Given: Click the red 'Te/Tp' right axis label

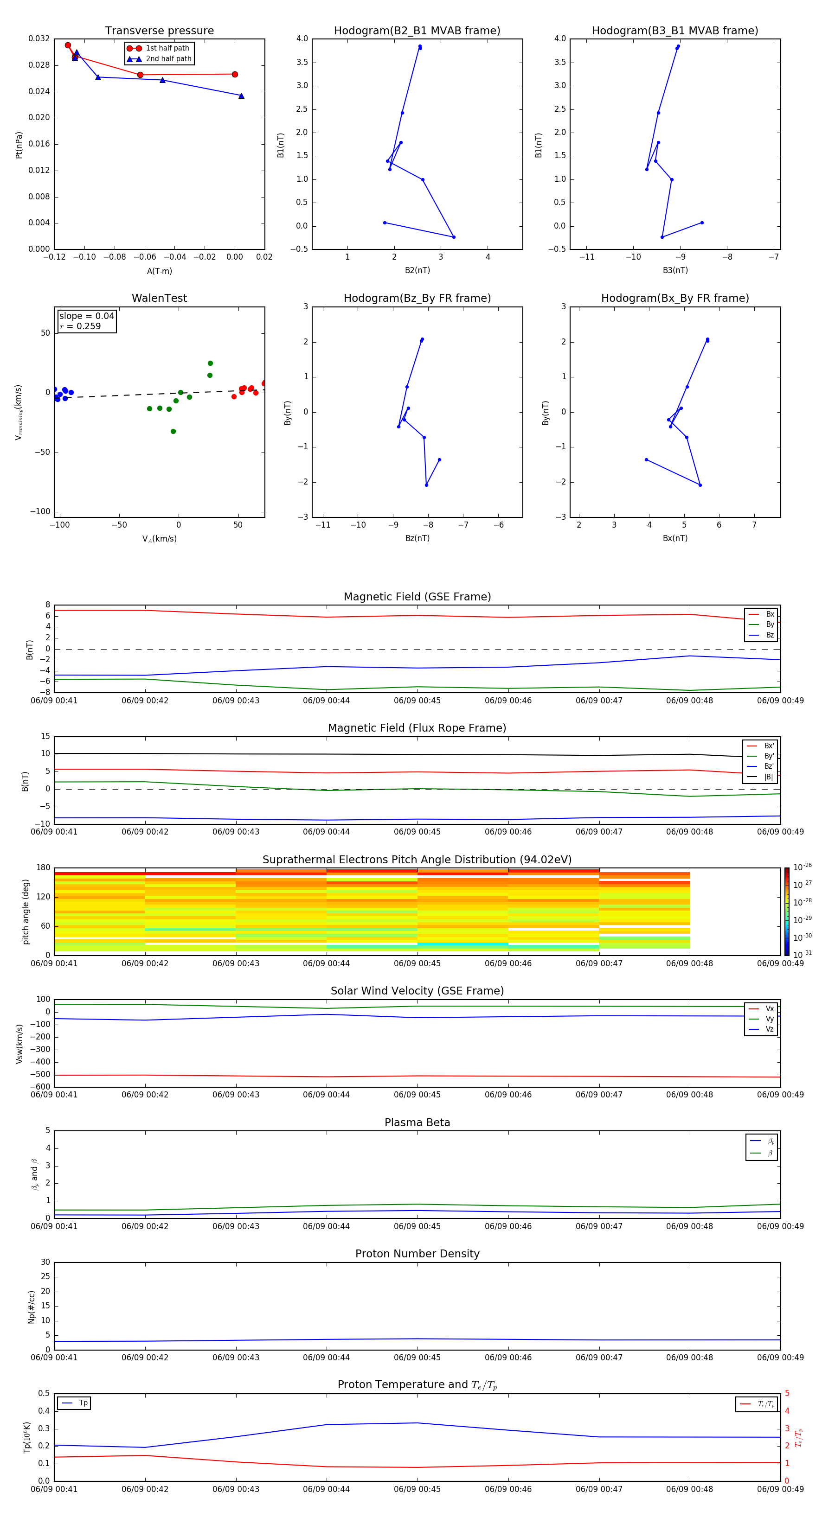Looking at the screenshot, I should click(799, 1438).
